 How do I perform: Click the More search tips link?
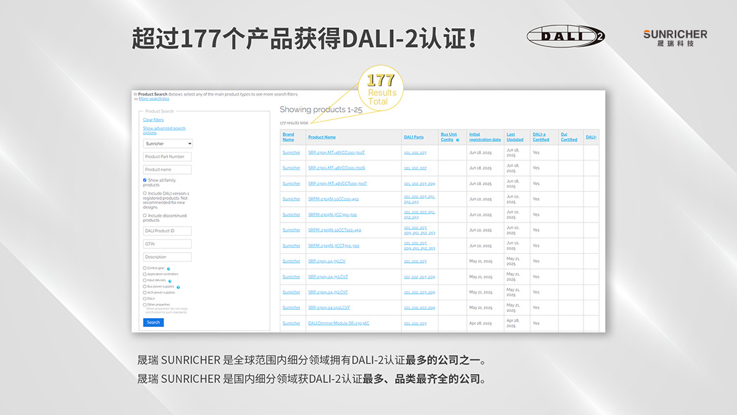tap(156, 98)
